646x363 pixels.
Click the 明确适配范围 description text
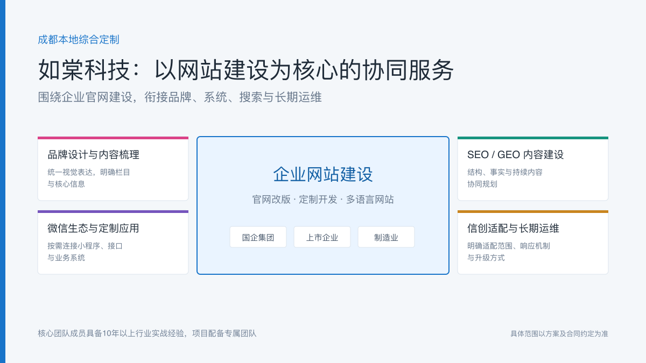point(509,252)
